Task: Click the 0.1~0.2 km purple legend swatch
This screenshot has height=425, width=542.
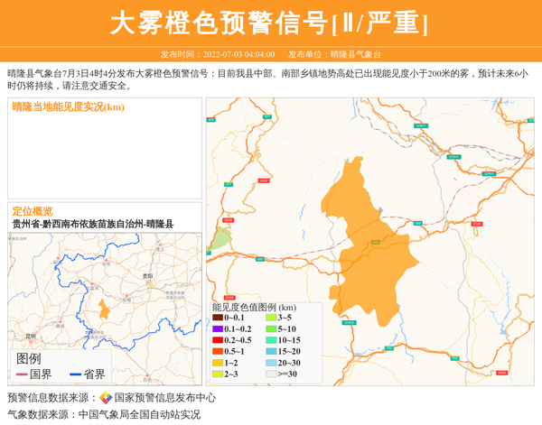Action: 217,329
